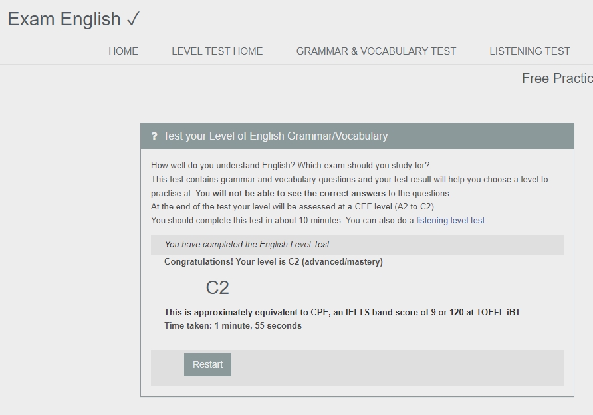593x415 pixels.
Task: Switch to the GRAMMAR & VOCABULARY TEST tab
Action: coord(376,51)
